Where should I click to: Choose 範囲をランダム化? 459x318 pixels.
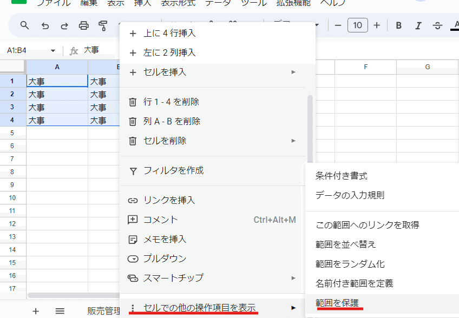[x=382, y=264]
